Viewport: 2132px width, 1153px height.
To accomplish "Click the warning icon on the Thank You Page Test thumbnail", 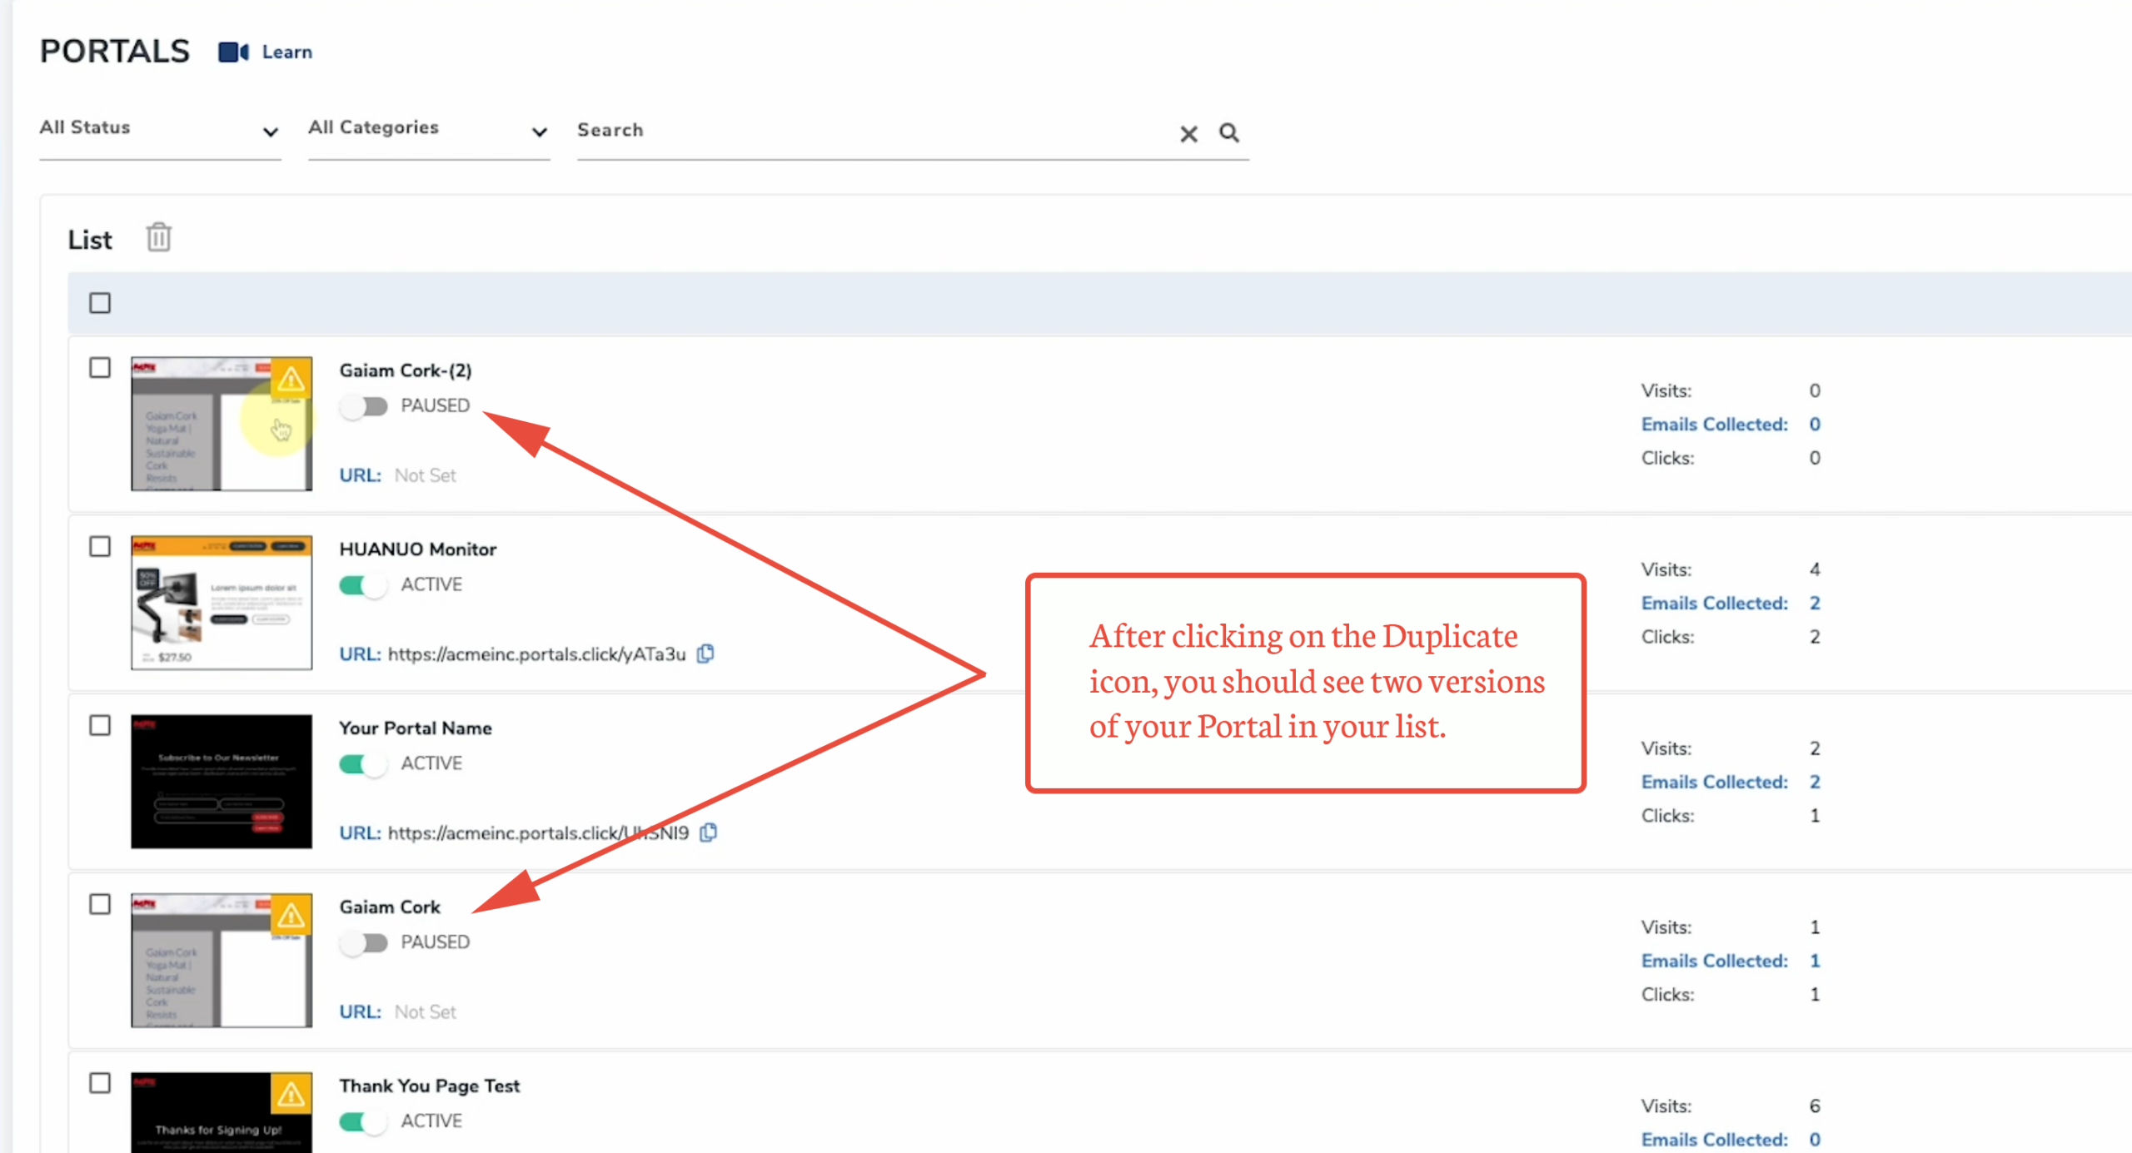I will coord(291,1094).
